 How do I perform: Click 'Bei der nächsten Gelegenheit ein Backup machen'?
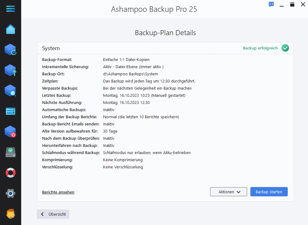pyautogui.click(x=147, y=88)
